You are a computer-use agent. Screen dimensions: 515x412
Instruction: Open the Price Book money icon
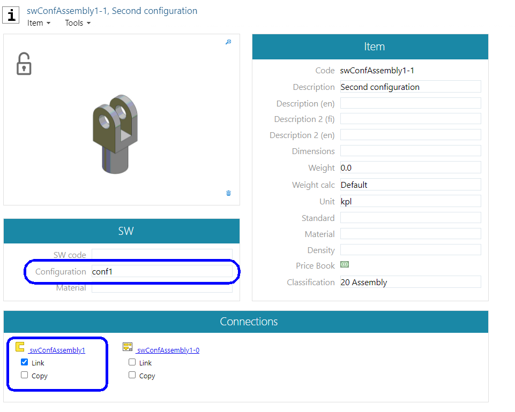[x=345, y=265]
